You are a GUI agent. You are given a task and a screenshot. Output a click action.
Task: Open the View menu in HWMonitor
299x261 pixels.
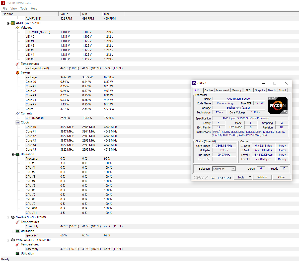[14, 8]
